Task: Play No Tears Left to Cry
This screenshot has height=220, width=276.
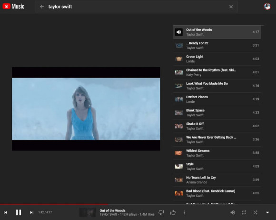Action: click(x=217, y=180)
